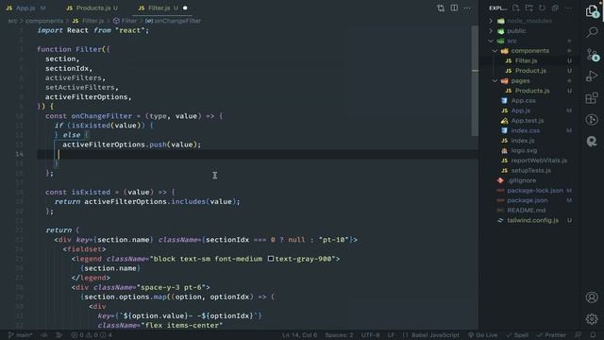Image resolution: width=604 pixels, height=340 pixels.
Task: Click on "isExisted" in const declaration
Action: 91,192
